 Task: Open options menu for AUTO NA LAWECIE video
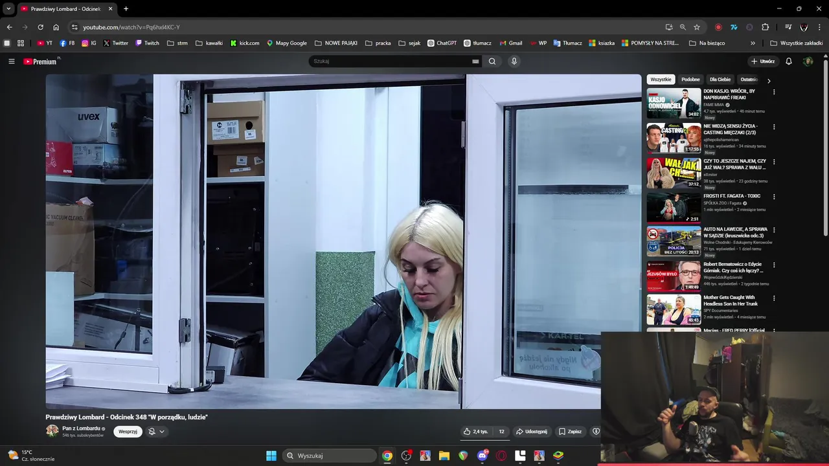774,230
